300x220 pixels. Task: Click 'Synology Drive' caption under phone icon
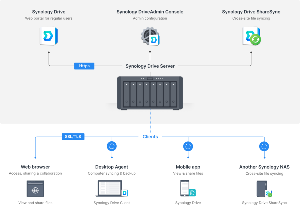[188, 203]
